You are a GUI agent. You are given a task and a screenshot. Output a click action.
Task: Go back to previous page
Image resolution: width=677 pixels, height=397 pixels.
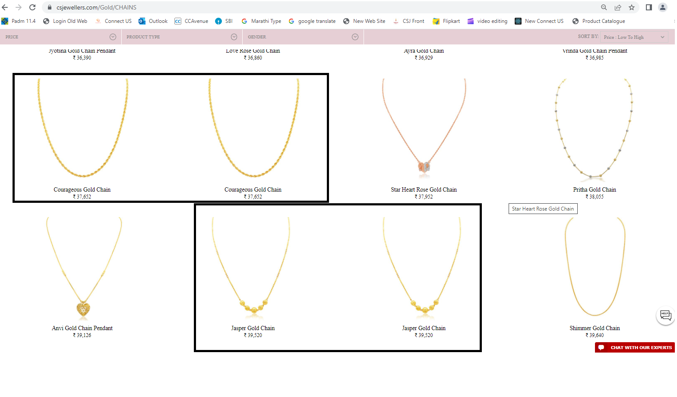5,7
